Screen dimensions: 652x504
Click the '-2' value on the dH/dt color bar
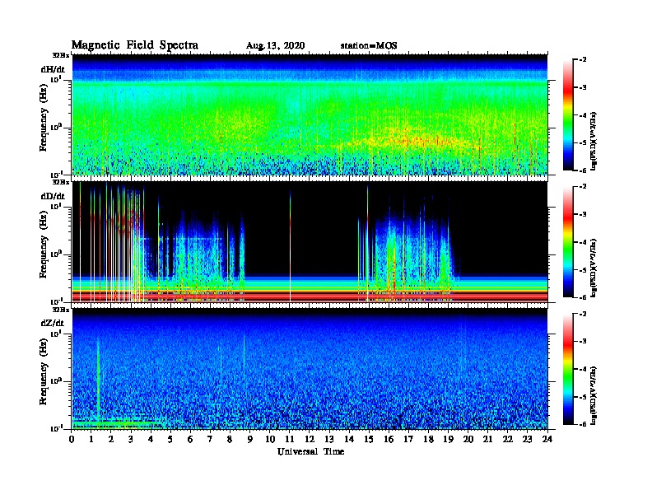[x=583, y=60]
